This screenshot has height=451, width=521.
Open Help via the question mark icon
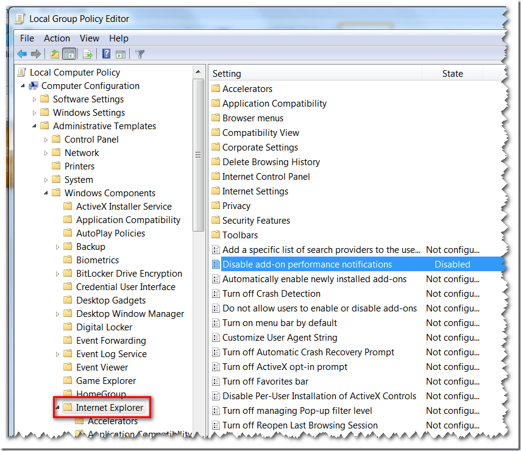tap(106, 54)
